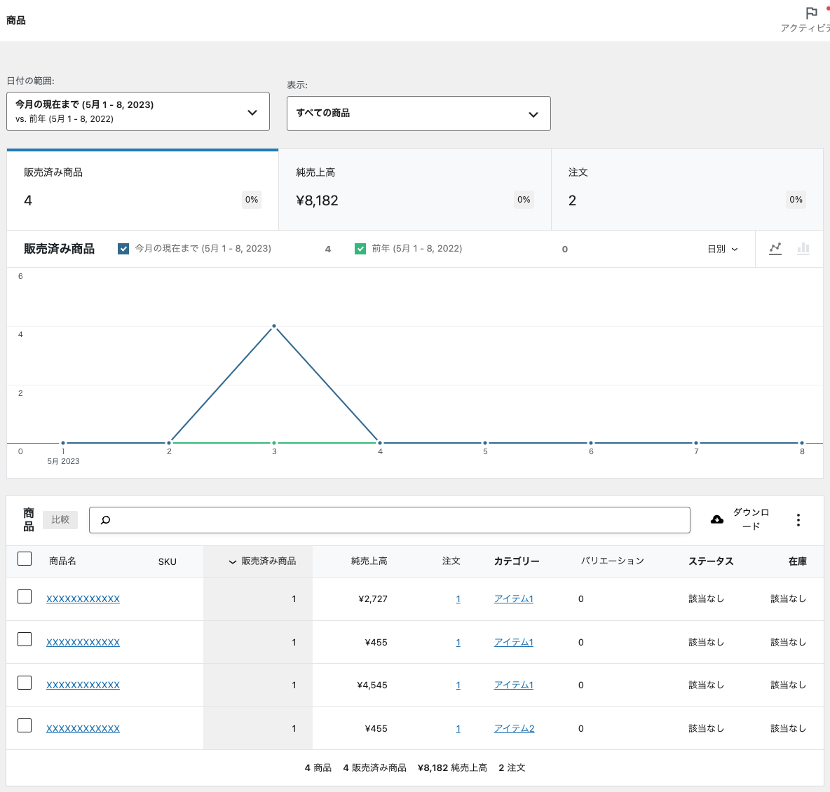Select the 純売上高 summary tab
The height and width of the screenshot is (792, 830).
[414, 189]
